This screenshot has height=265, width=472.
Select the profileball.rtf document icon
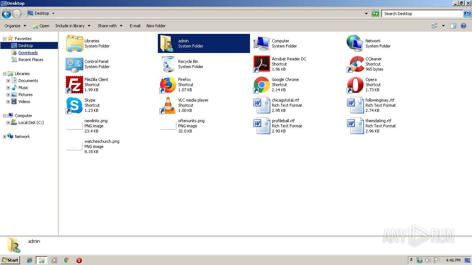(262, 126)
